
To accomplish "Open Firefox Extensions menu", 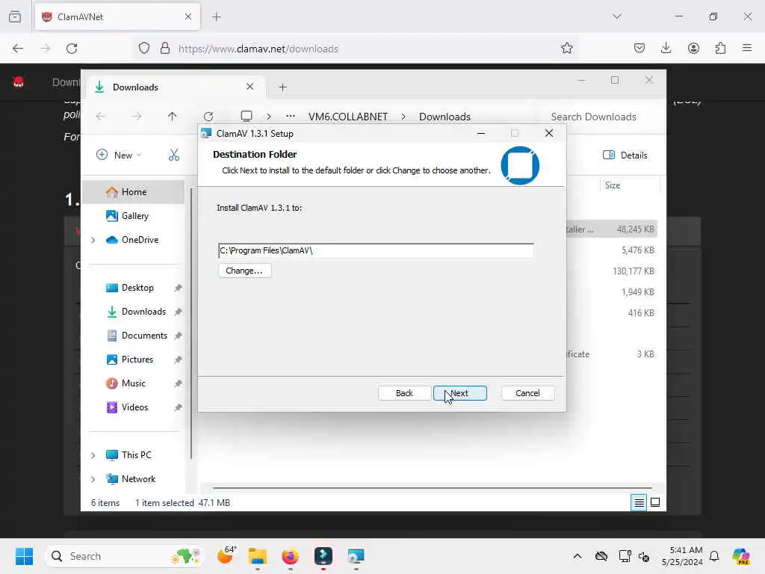I will tap(720, 48).
